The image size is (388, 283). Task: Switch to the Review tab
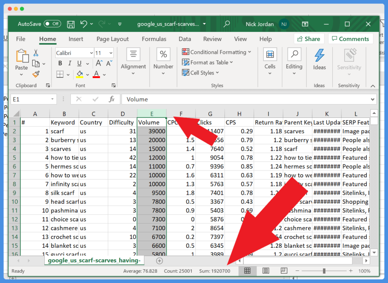point(212,39)
